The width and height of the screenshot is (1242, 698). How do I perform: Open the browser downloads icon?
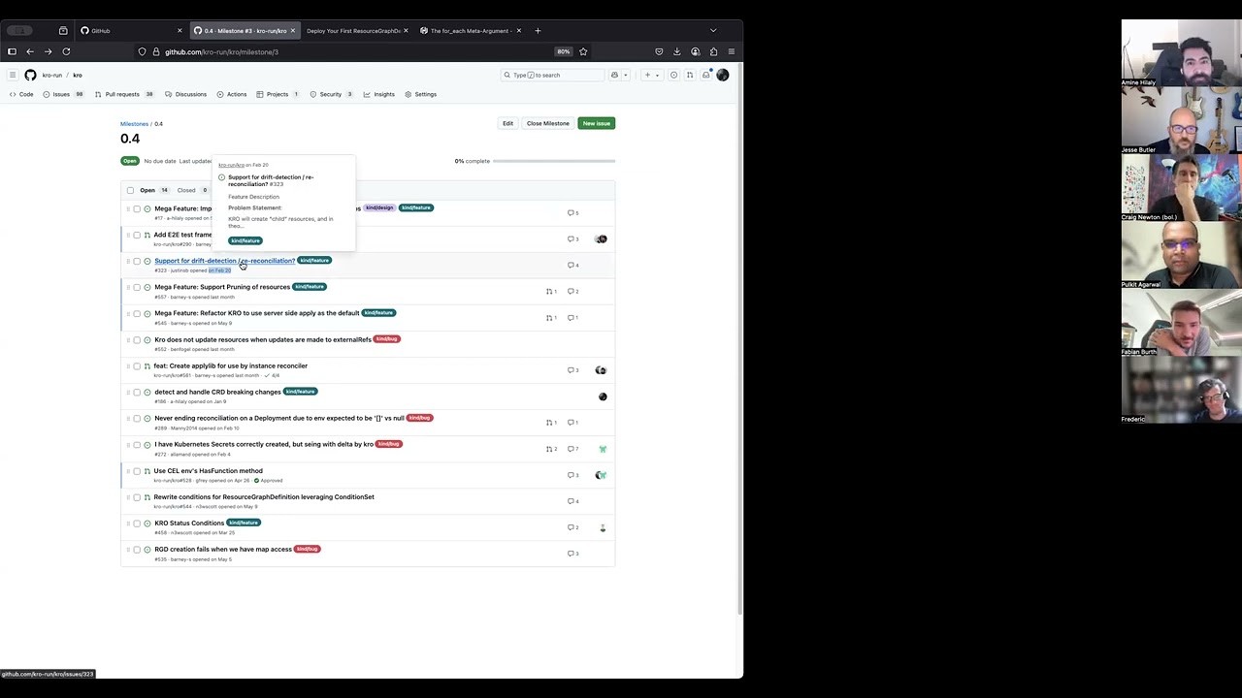point(677,51)
